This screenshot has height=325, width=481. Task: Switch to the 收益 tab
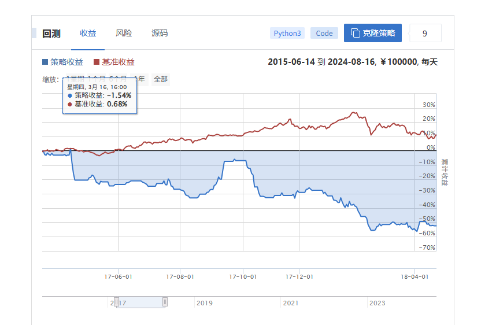(88, 33)
